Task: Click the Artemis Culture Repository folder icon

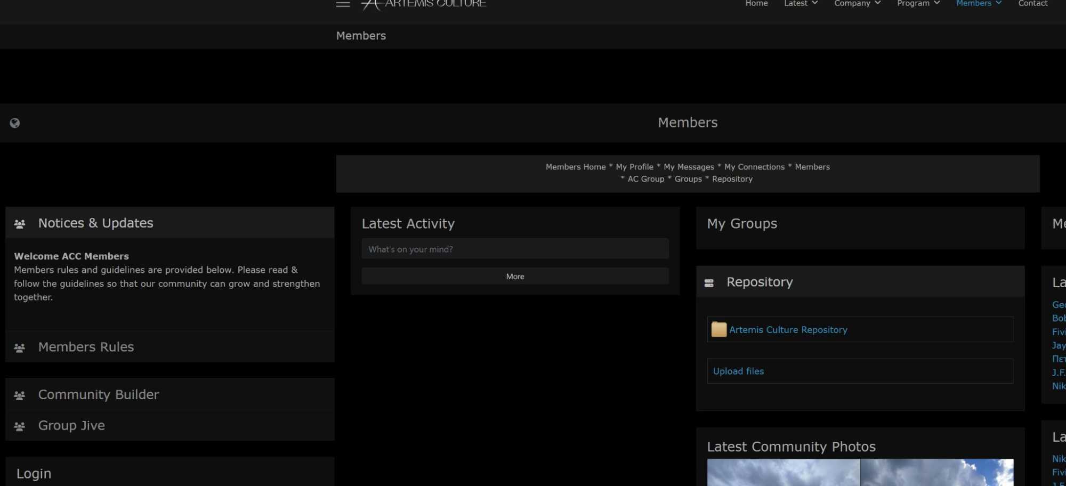Action: click(719, 329)
